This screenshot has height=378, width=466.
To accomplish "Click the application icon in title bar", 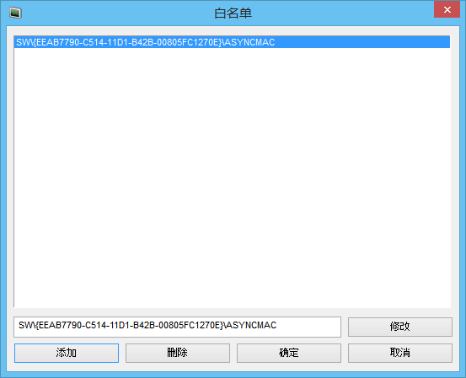I will click(x=15, y=13).
